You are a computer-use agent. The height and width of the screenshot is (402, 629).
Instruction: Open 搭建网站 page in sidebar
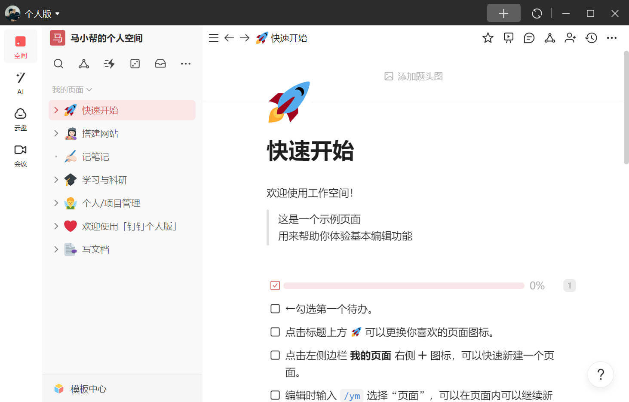tap(122, 133)
